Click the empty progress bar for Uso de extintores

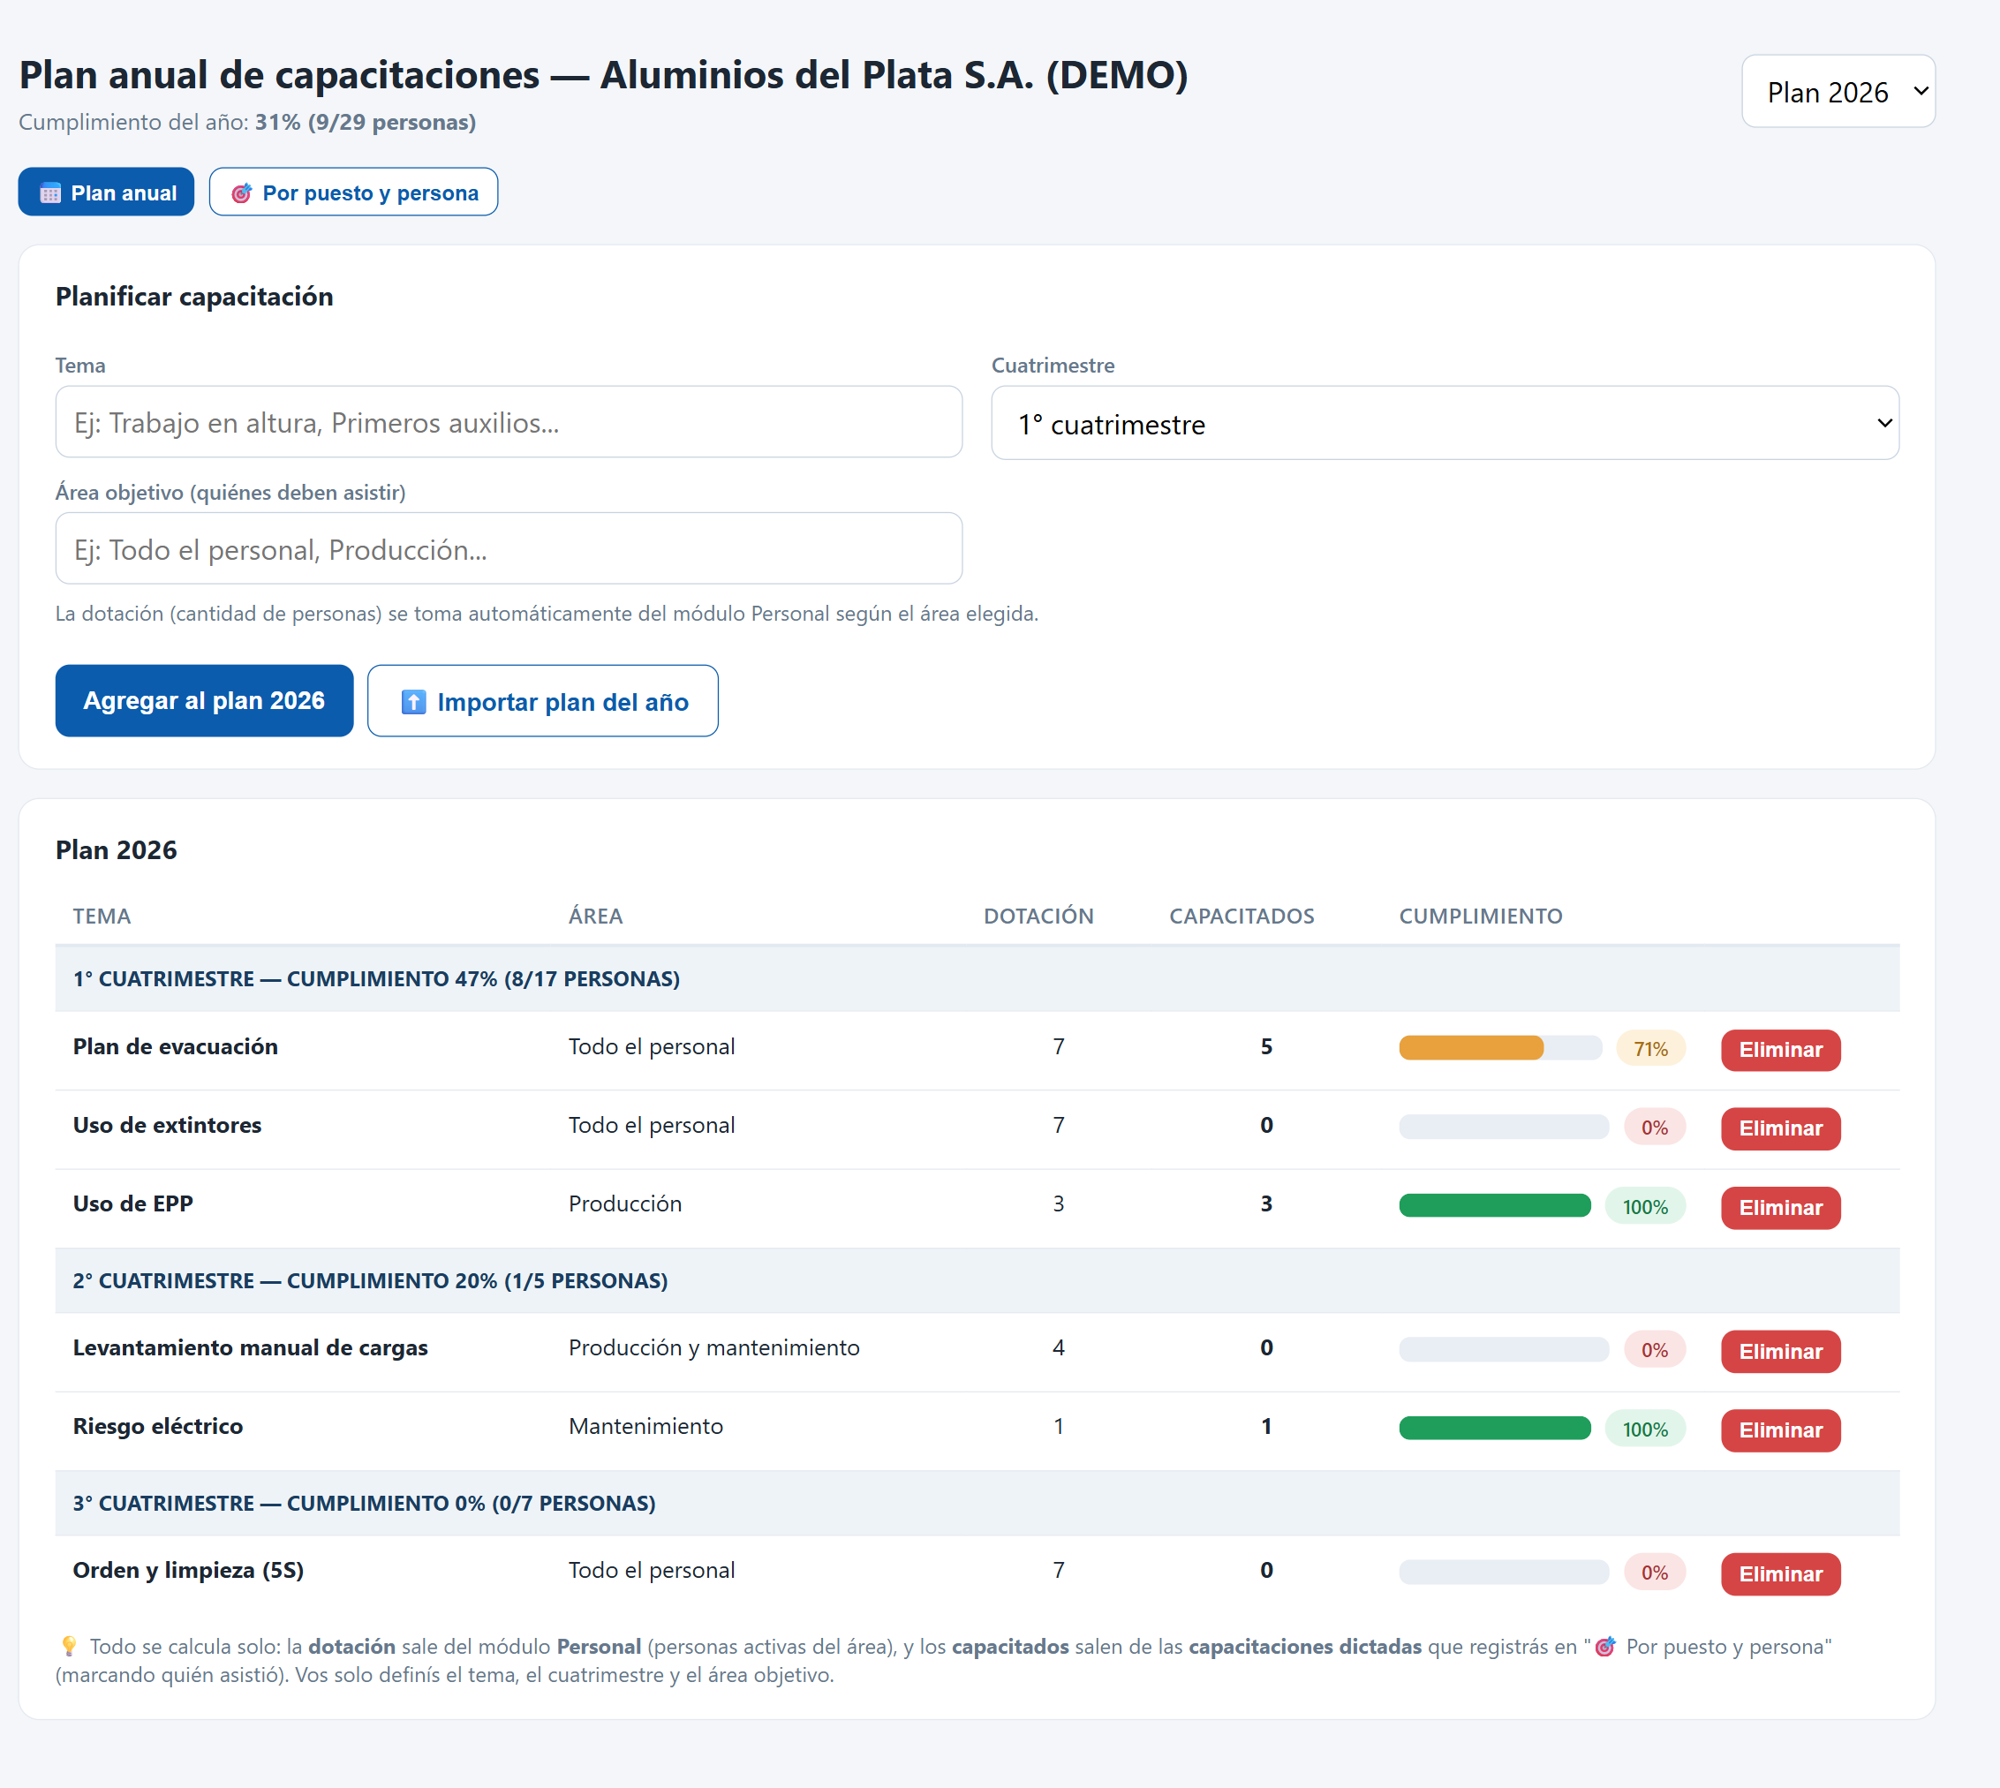point(1504,1128)
